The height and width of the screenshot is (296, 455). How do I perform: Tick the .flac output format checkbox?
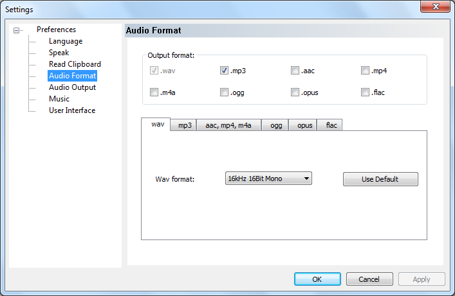point(365,92)
